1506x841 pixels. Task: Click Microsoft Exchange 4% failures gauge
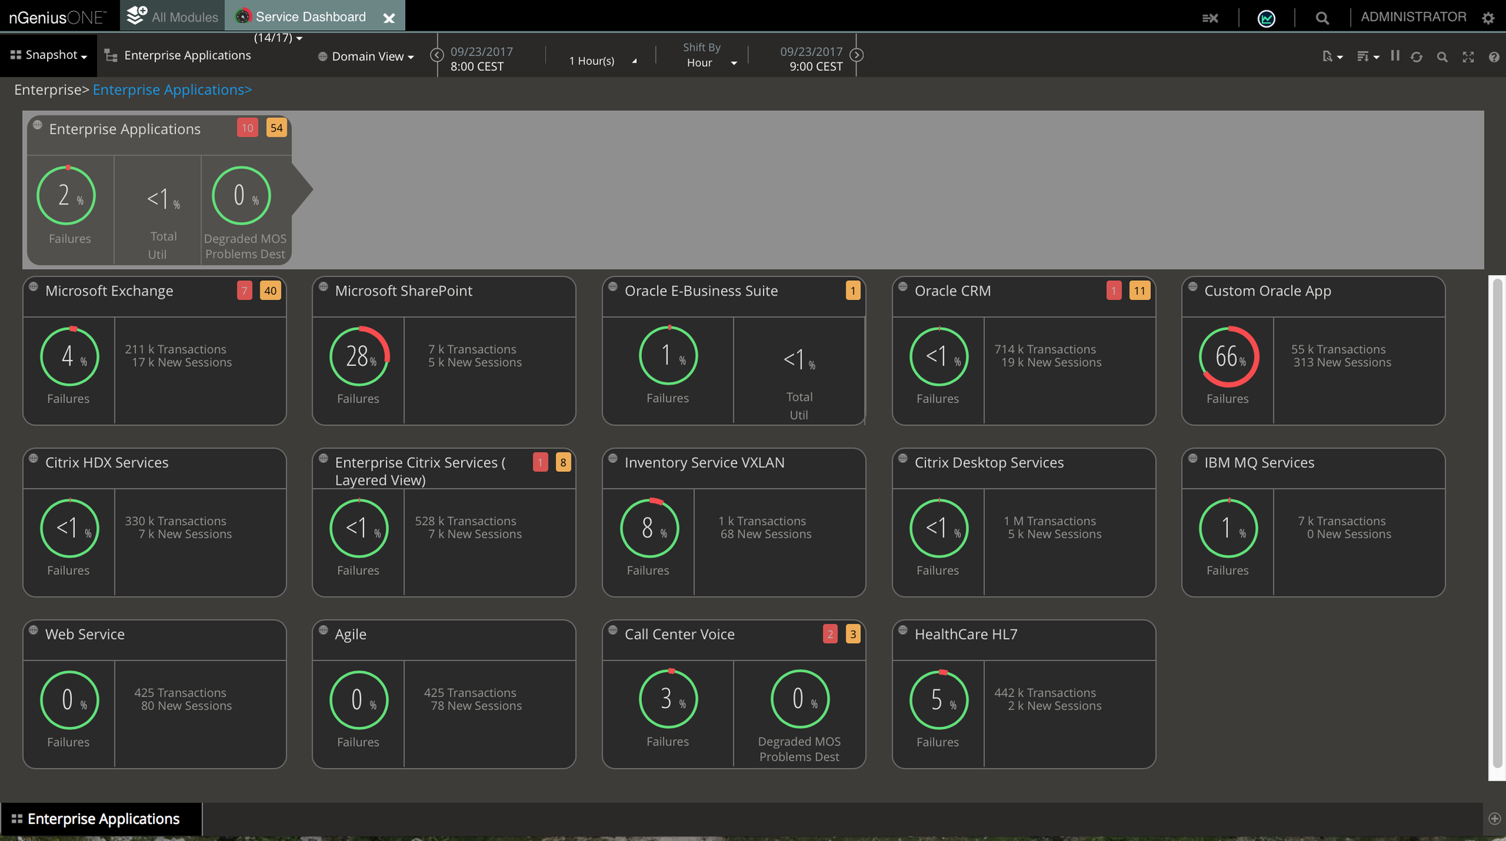click(x=69, y=357)
